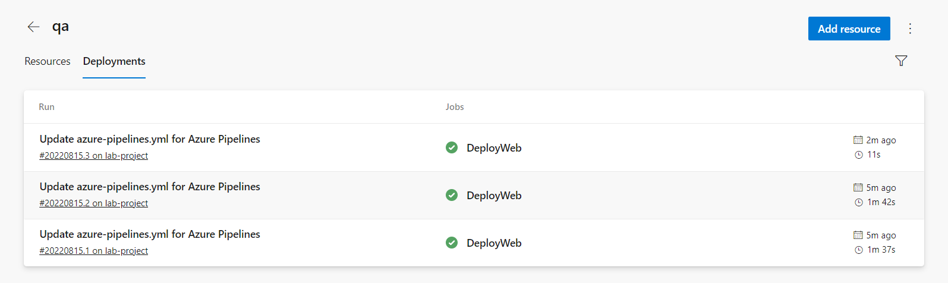Click the Jobs column header
Screen dimensions: 948x283
[x=455, y=107]
